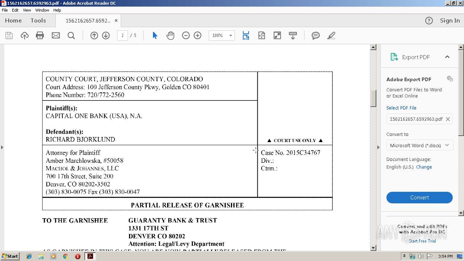Enable scrolling fit-width page mode

pos(246,36)
